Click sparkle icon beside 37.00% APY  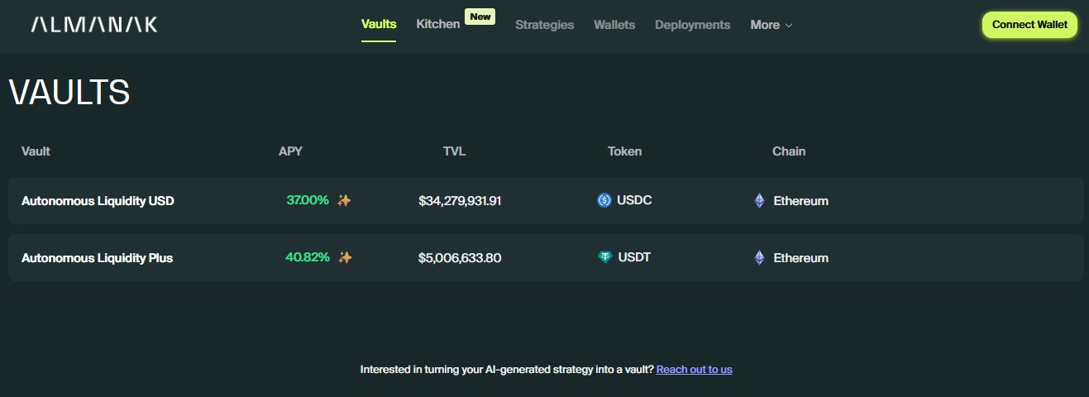(345, 200)
